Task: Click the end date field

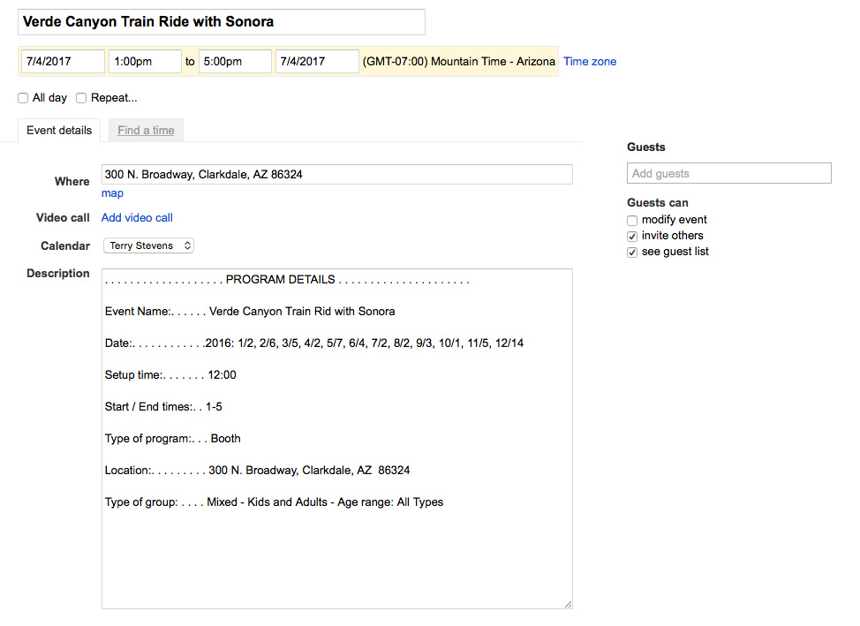Action: 316,62
